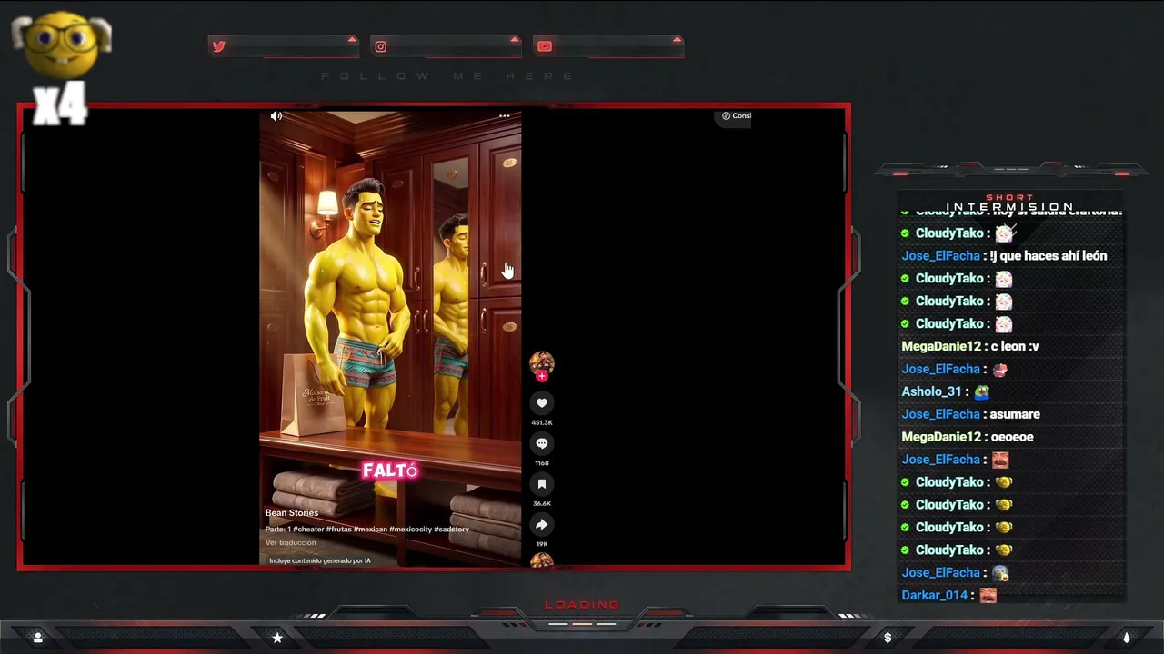Click the Instagram icon in the overlay header
Image resolution: width=1164 pixels, height=654 pixels.
coord(381,46)
